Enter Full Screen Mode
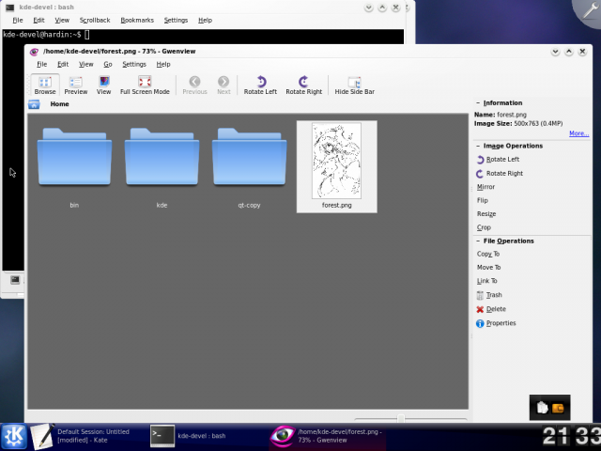 click(x=145, y=86)
